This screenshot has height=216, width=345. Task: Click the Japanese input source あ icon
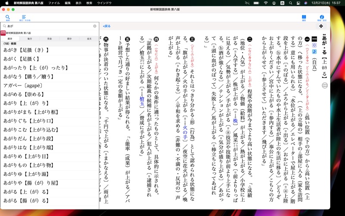click(x=282, y=3)
